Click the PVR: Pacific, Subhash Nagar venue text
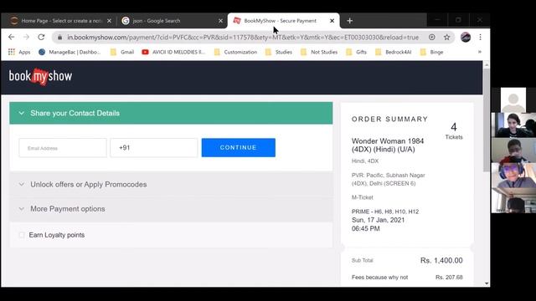 click(388, 179)
